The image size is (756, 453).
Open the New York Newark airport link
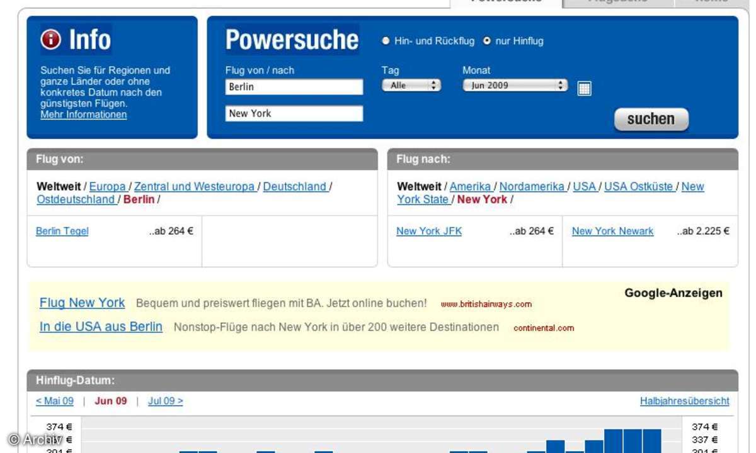click(x=613, y=231)
